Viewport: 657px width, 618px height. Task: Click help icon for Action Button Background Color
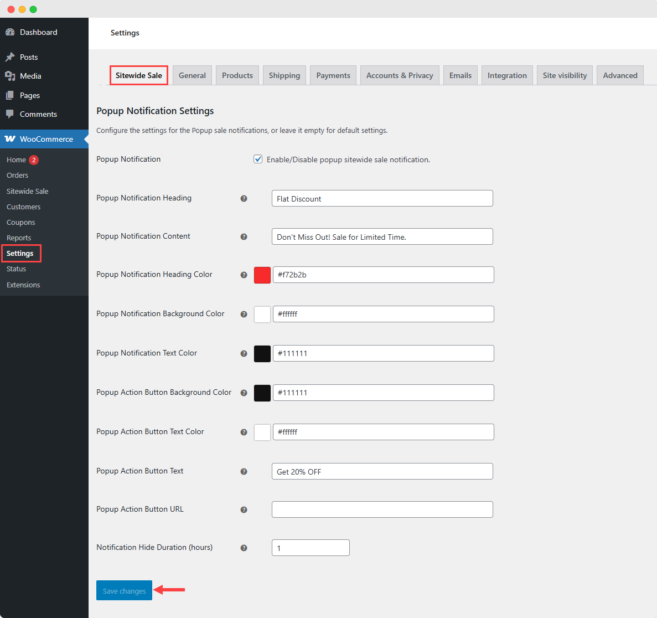[244, 393]
